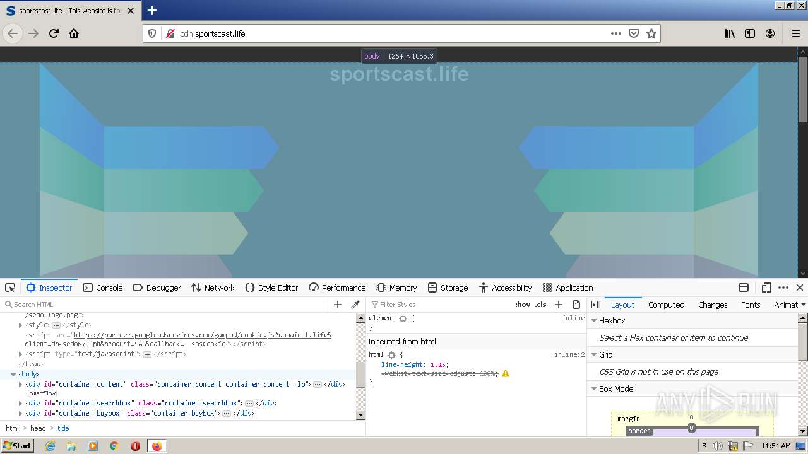Open the Fonts sidebar tab
808x454 pixels.
[x=751, y=305]
